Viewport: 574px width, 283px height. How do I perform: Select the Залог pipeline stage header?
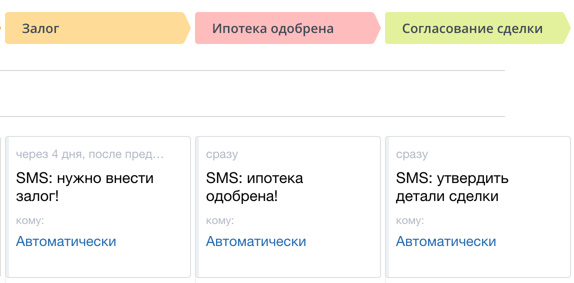[x=95, y=28]
